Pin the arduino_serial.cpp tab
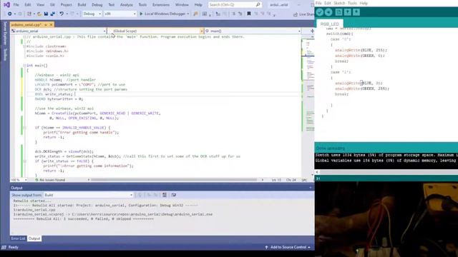This screenshot has width=458, height=257. pyautogui.click(x=46, y=25)
